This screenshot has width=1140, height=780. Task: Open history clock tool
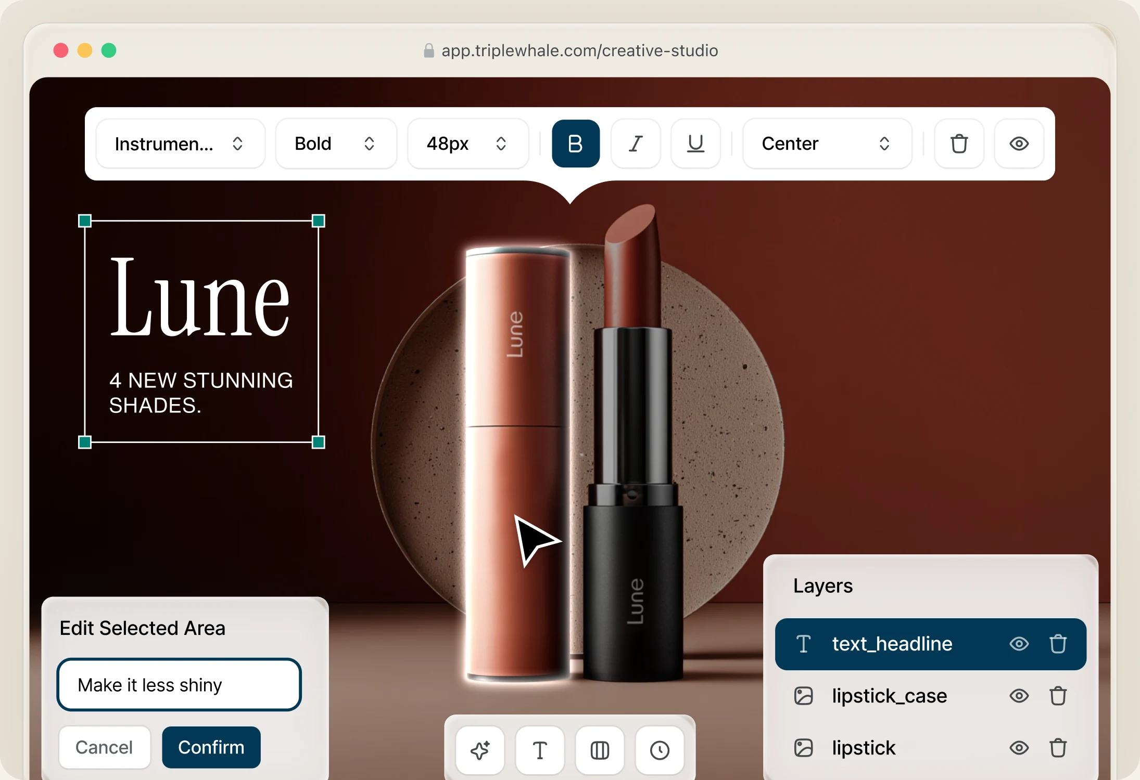660,750
